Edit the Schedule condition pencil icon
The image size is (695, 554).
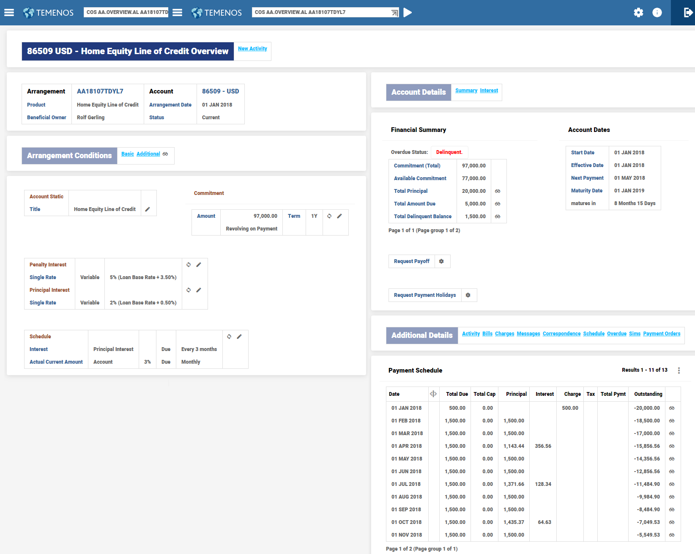tap(239, 337)
